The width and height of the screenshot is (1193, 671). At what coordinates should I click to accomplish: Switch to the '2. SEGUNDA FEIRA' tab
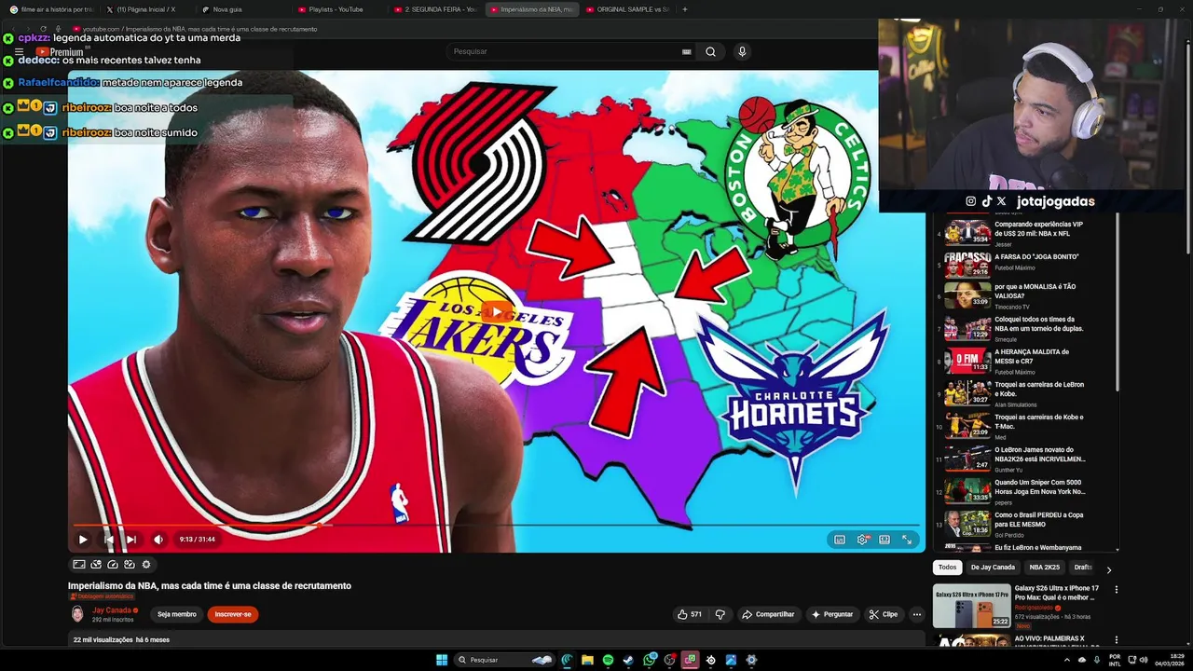434,9
